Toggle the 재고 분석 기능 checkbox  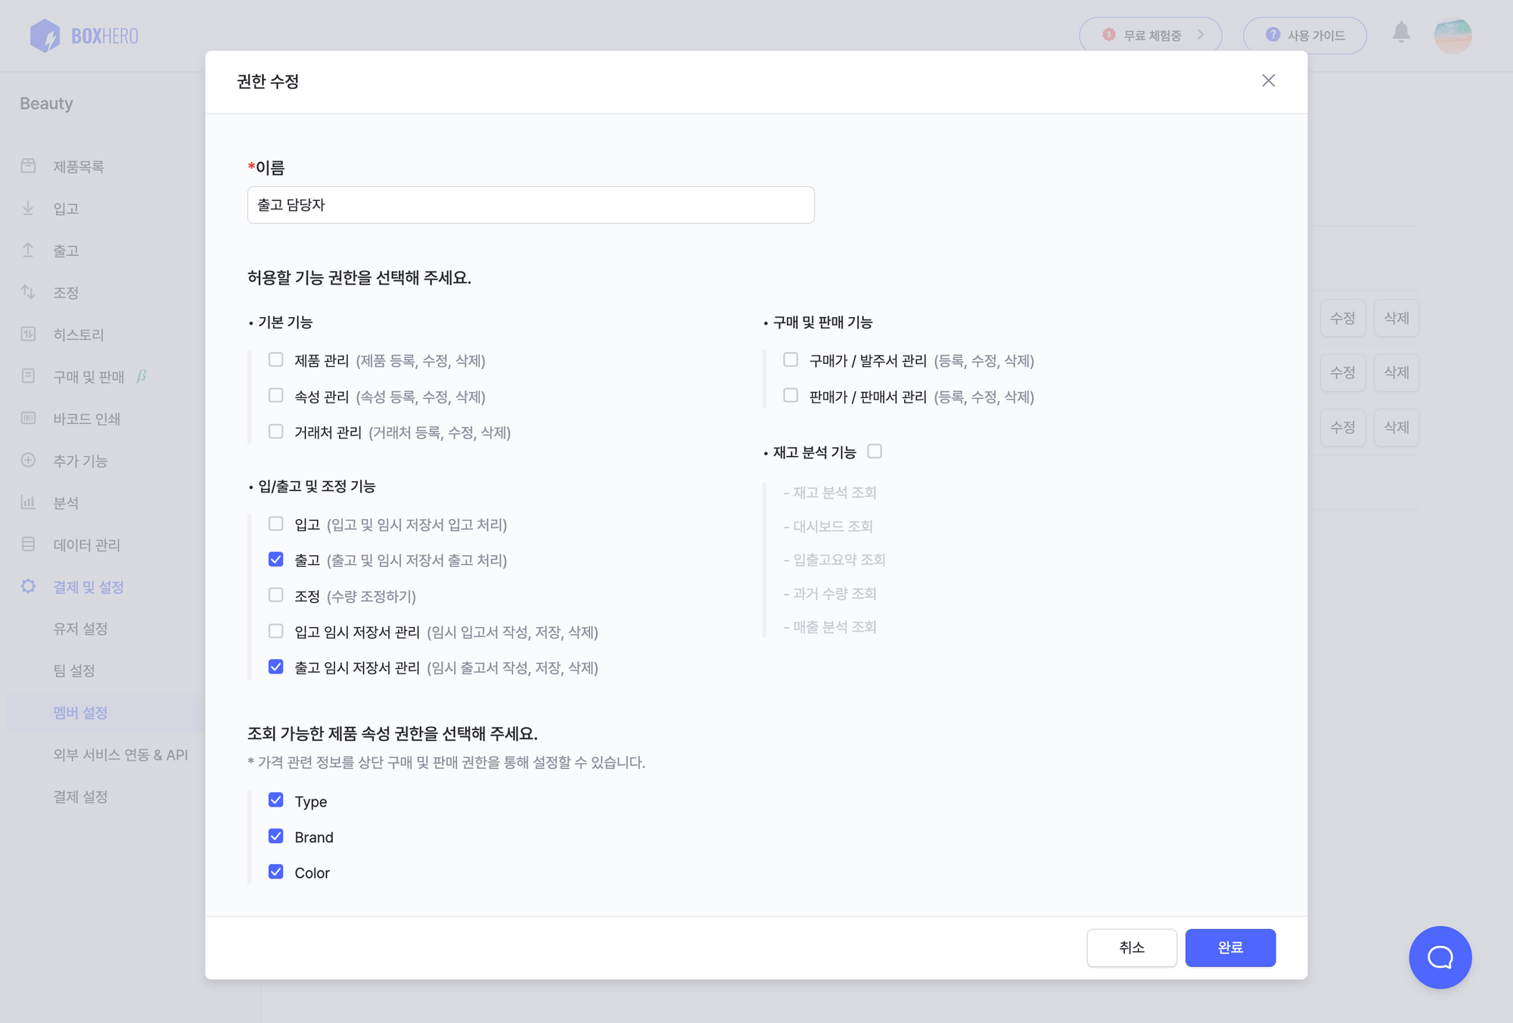tap(875, 452)
